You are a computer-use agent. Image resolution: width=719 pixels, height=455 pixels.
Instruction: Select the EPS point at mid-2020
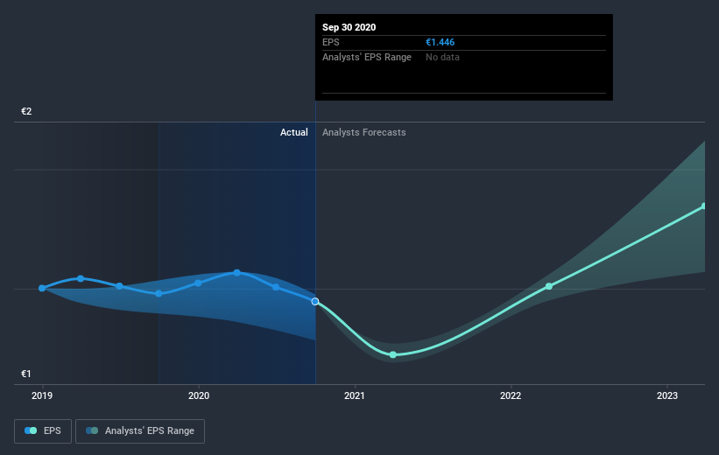(276, 287)
